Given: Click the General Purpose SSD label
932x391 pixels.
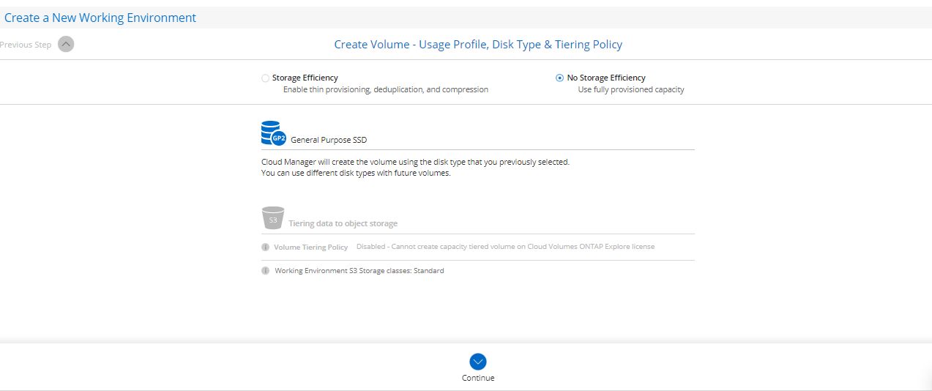Looking at the screenshot, I should pyautogui.click(x=329, y=140).
